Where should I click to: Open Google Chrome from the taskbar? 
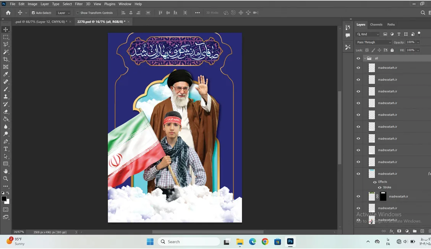[265, 242]
